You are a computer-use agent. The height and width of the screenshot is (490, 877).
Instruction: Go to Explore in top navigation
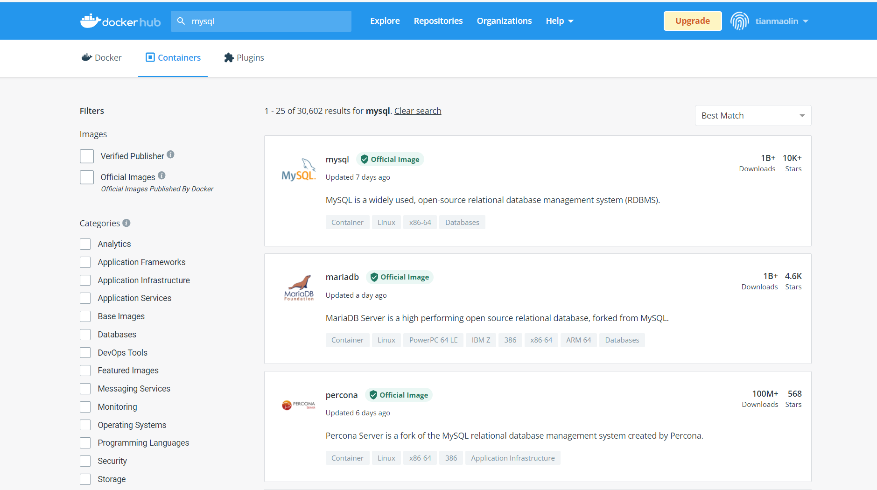385,21
